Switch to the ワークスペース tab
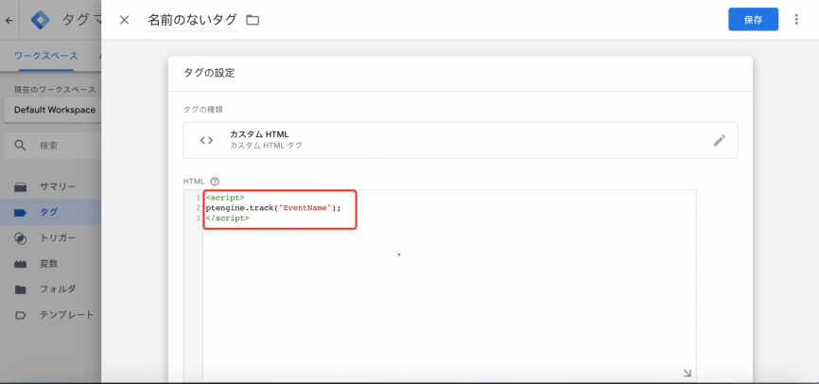819x384 pixels. pos(46,56)
